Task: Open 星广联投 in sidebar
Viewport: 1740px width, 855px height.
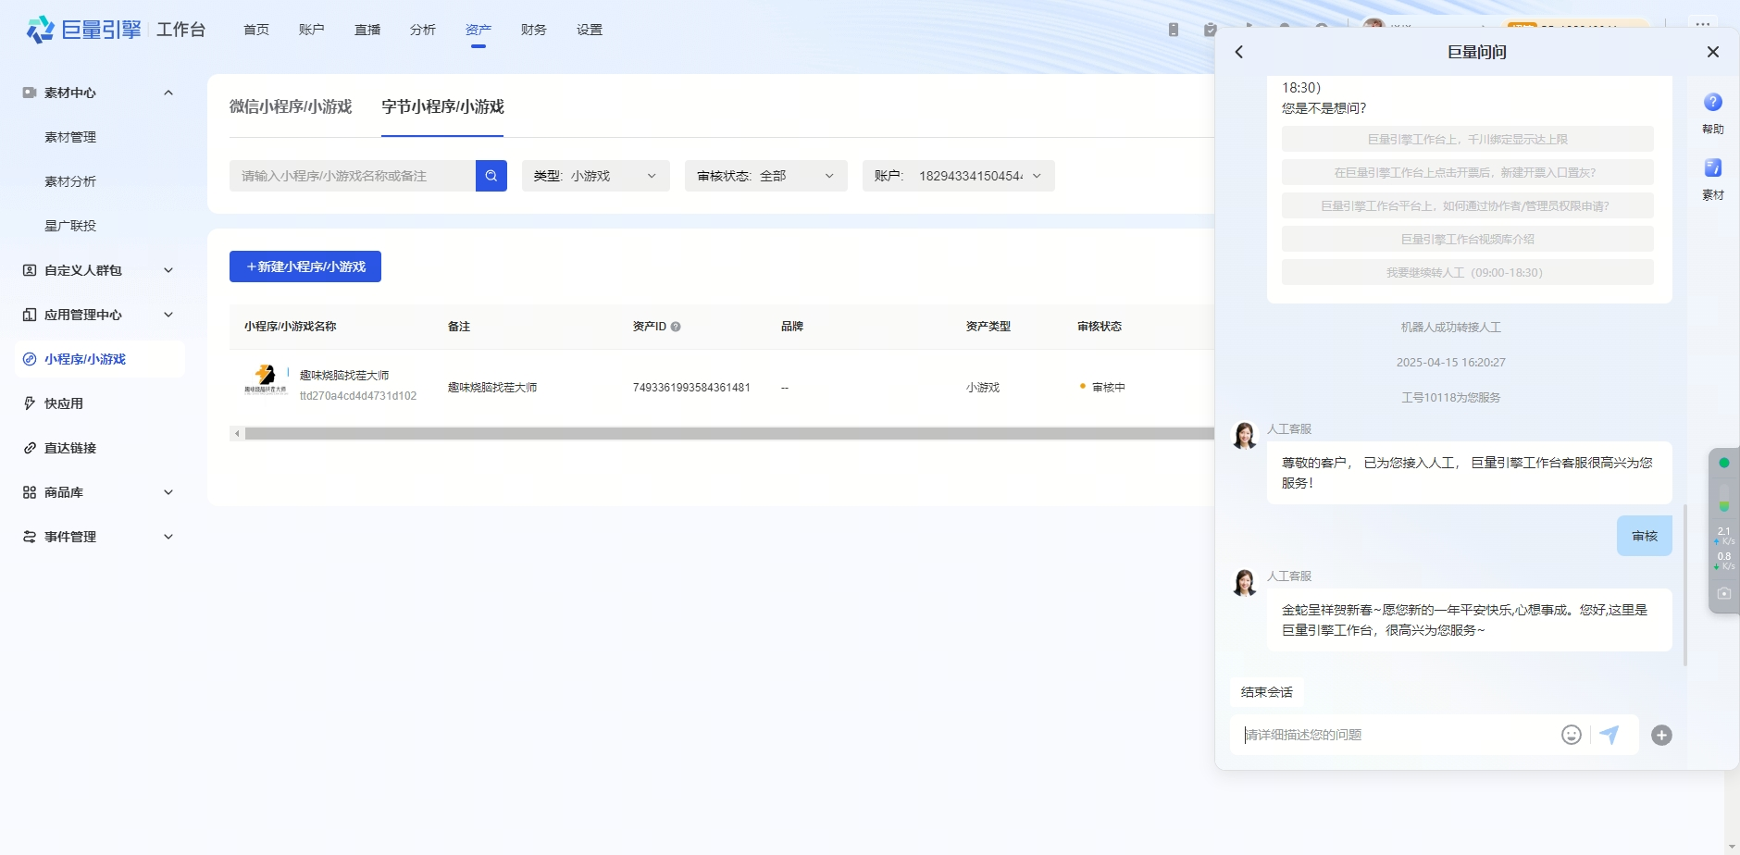Action: point(70,226)
